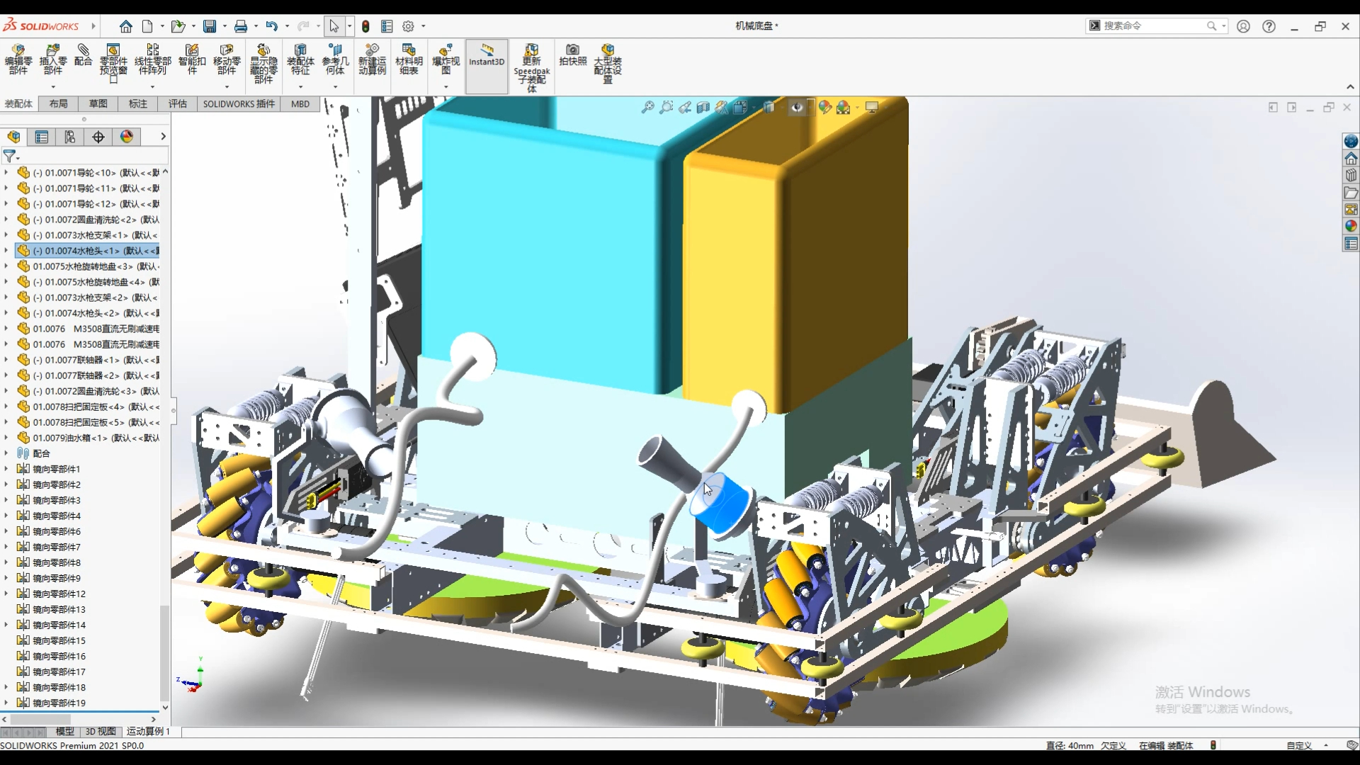Print the current document

tap(241, 26)
